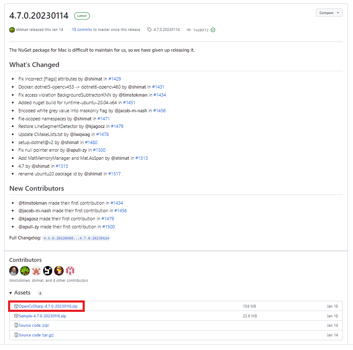
Task: Open pull request #1471
Action: click(x=103, y=119)
